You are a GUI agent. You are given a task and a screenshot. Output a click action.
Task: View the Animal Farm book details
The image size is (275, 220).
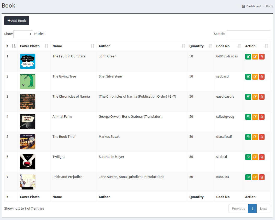click(248, 117)
